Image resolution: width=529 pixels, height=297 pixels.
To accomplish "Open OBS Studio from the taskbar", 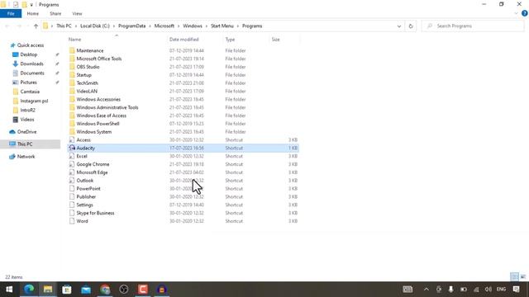I will click(124, 290).
